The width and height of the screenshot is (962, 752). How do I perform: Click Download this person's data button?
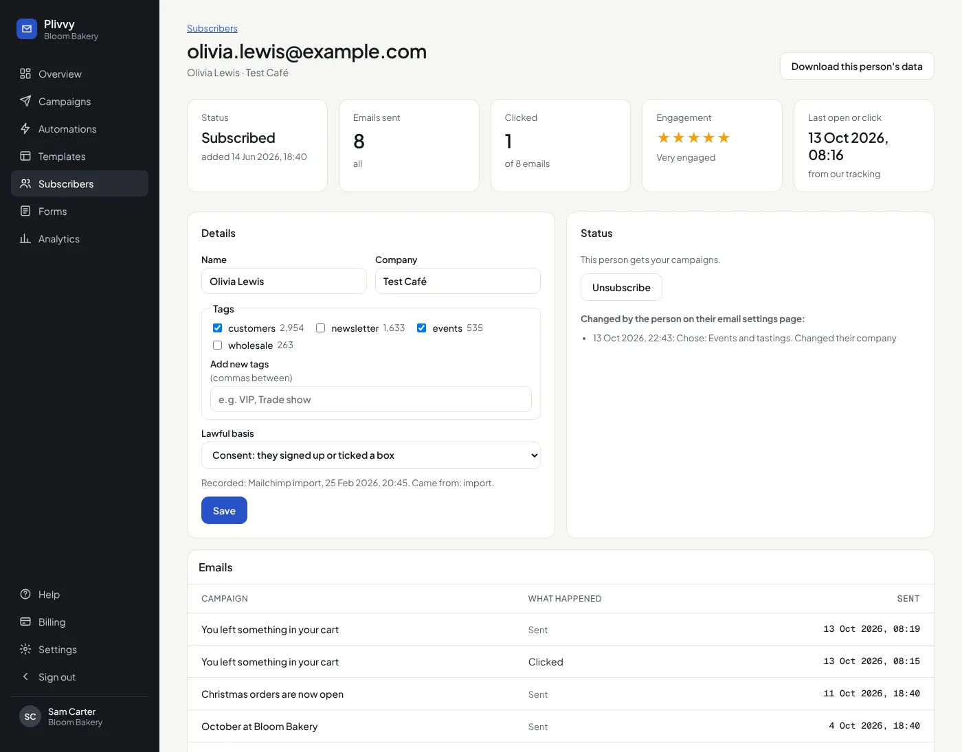click(857, 66)
